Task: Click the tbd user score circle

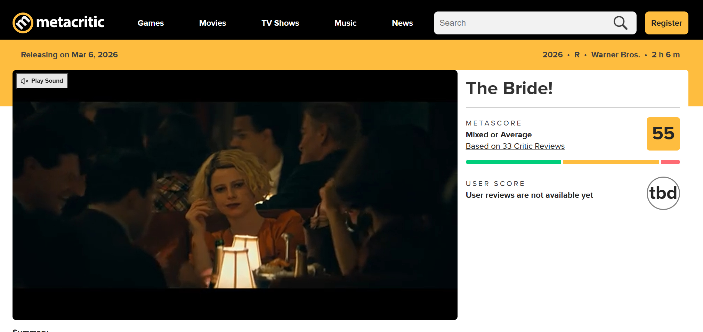Action: (x=663, y=193)
